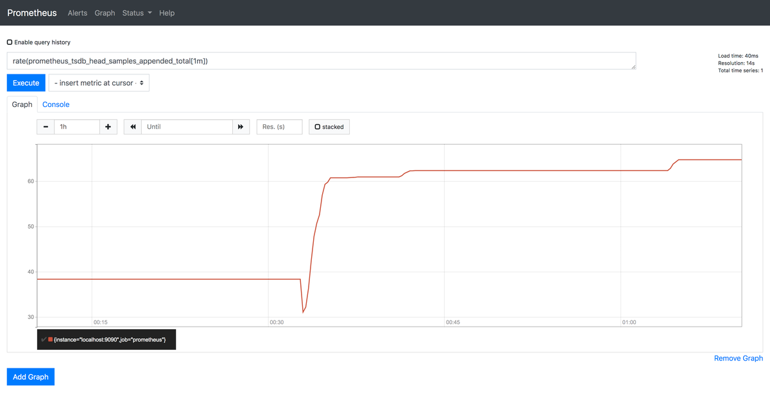
Task: Enable query history checkbox
Action: [10, 42]
